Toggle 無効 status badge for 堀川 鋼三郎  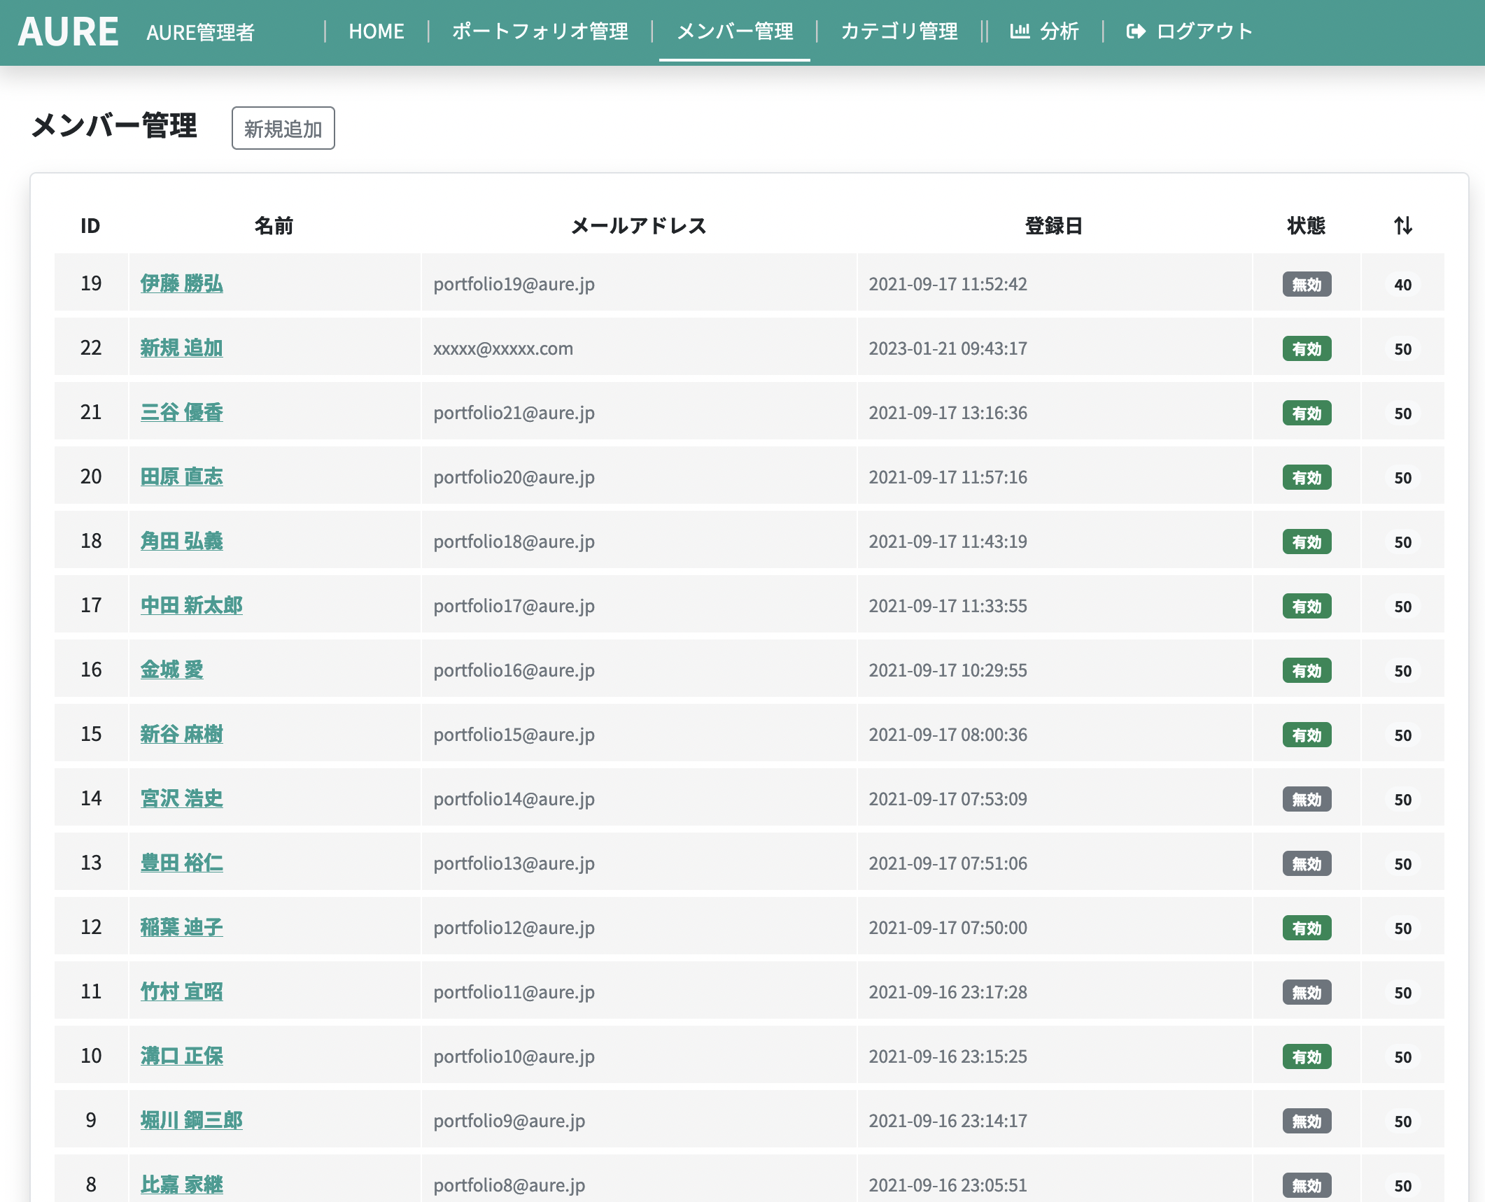click(x=1306, y=1121)
